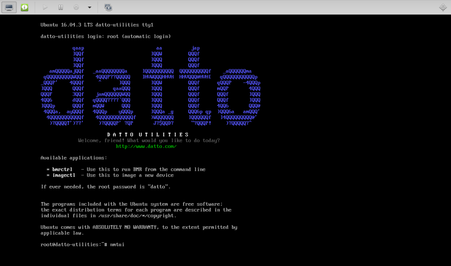451x266 pixels.
Task: Click the root password hint line
Action: coord(106,187)
